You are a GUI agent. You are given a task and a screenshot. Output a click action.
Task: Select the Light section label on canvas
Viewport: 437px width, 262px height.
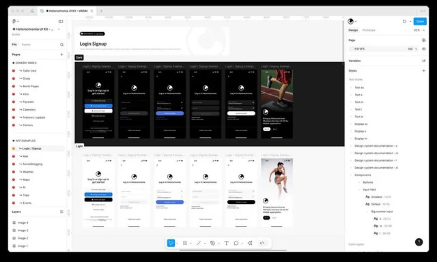79,146
